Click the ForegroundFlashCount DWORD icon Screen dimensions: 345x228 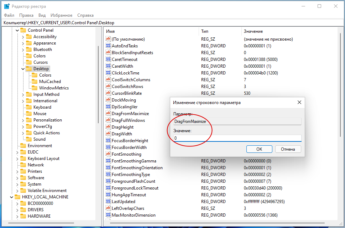(x=108, y=181)
